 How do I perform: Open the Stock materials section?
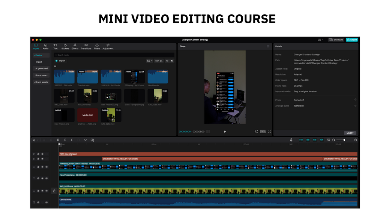(x=41, y=75)
